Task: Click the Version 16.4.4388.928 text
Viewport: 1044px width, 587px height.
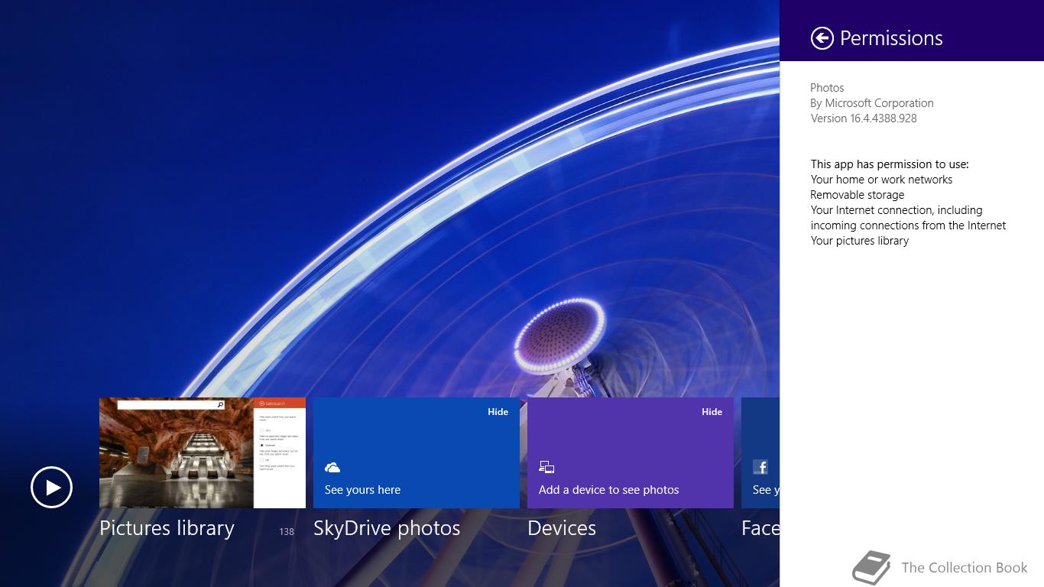Action: pos(864,118)
